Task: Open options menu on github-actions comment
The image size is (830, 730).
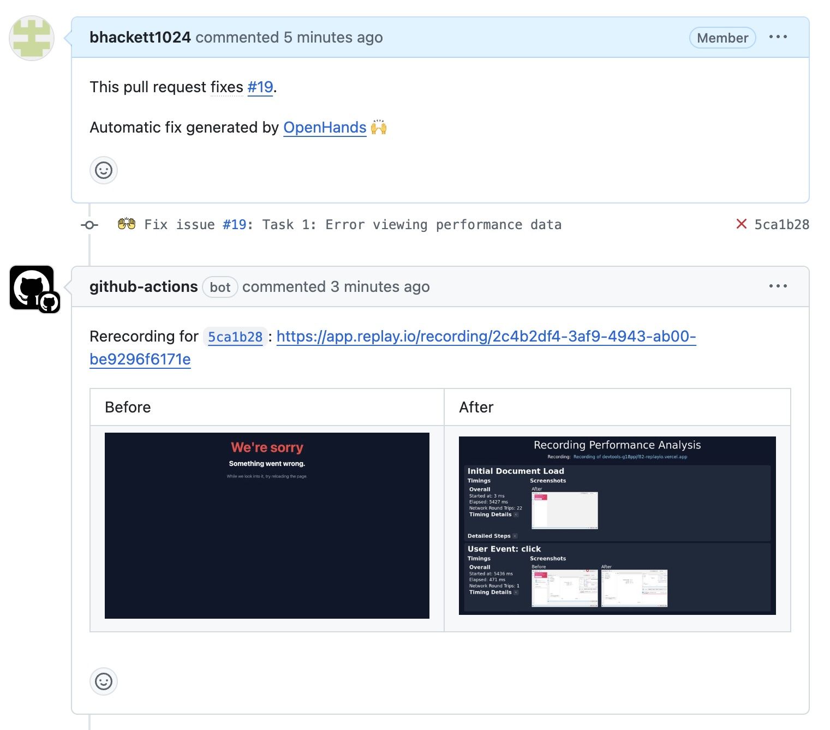Action: click(778, 286)
